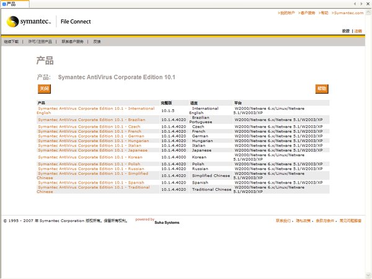Click the Symantec logo
The image size is (372, 279).
pos(29,22)
